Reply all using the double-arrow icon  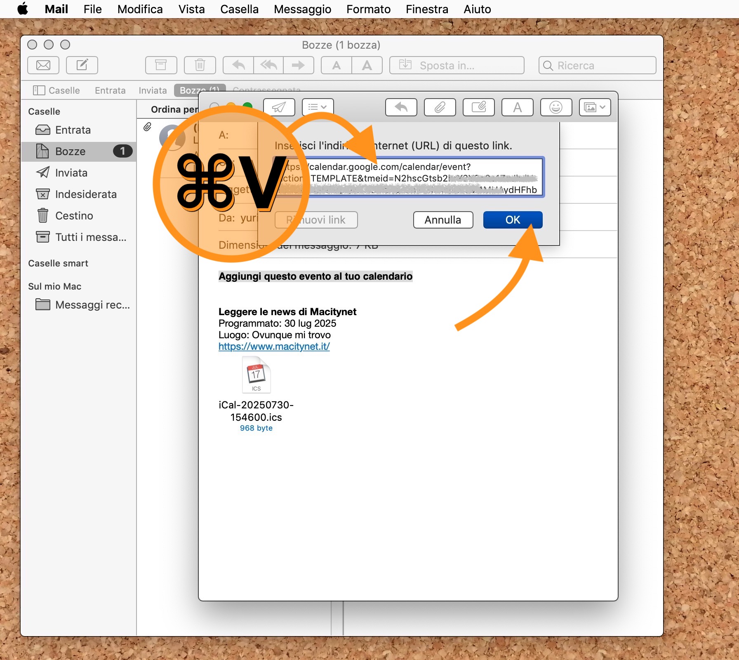point(268,65)
